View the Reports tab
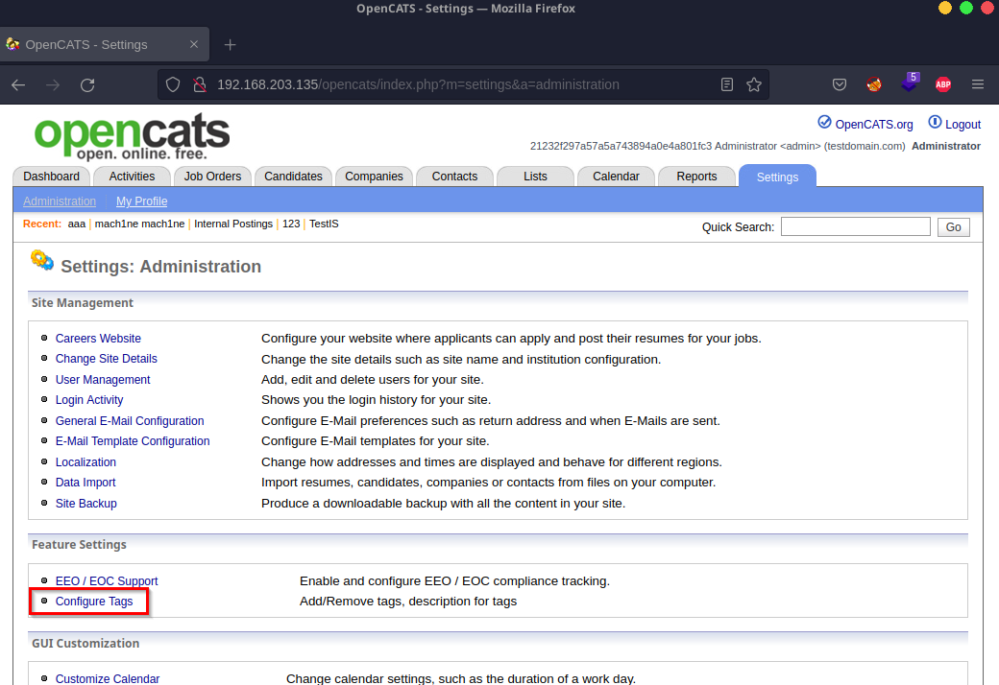 click(x=696, y=177)
